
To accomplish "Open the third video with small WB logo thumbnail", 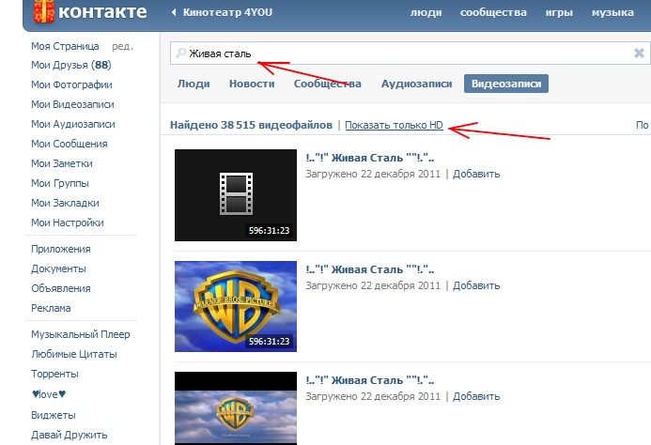I will (x=236, y=408).
